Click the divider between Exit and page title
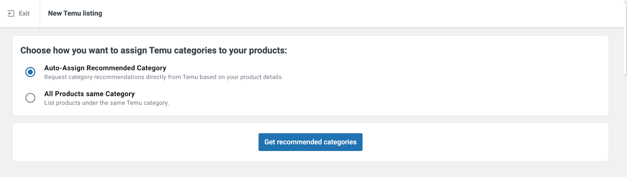 tap(40, 13)
